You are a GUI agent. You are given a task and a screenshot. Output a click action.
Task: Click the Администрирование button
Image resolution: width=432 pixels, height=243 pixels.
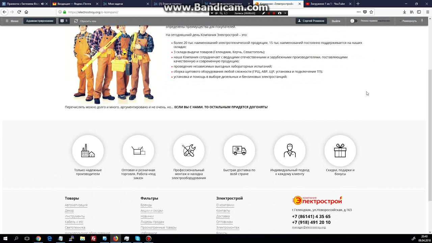pos(40,21)
